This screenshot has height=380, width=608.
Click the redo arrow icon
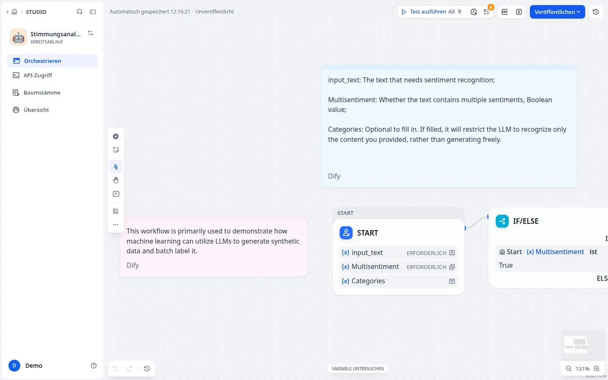click(130, 369)
